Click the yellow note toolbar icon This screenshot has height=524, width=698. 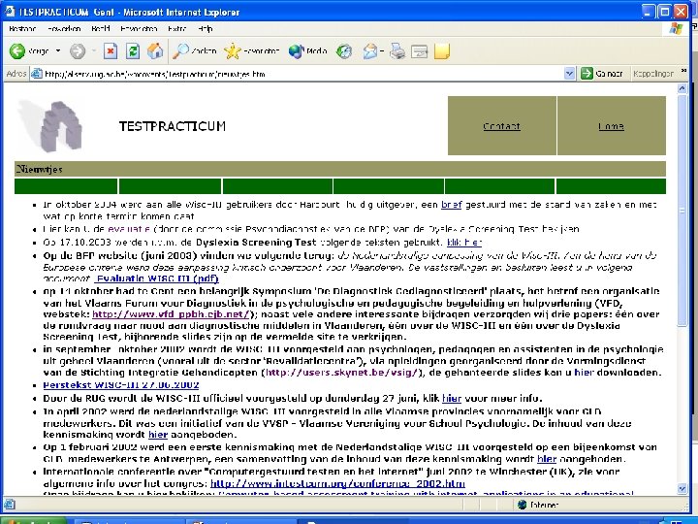coord(442,51)
